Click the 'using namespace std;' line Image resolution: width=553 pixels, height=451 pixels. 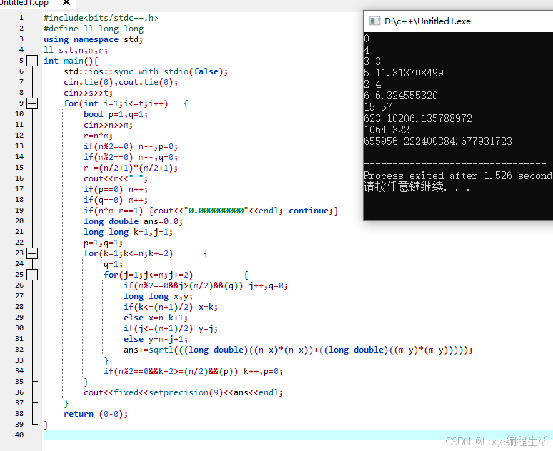tap(94, 39)
